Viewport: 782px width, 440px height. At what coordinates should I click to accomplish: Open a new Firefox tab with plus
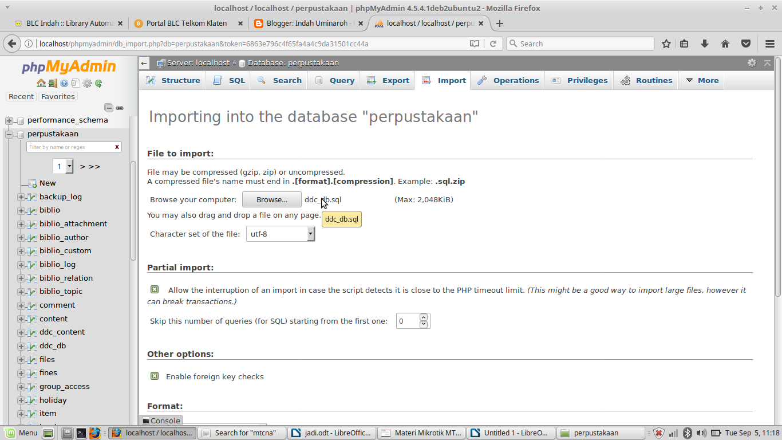[500, 23]
